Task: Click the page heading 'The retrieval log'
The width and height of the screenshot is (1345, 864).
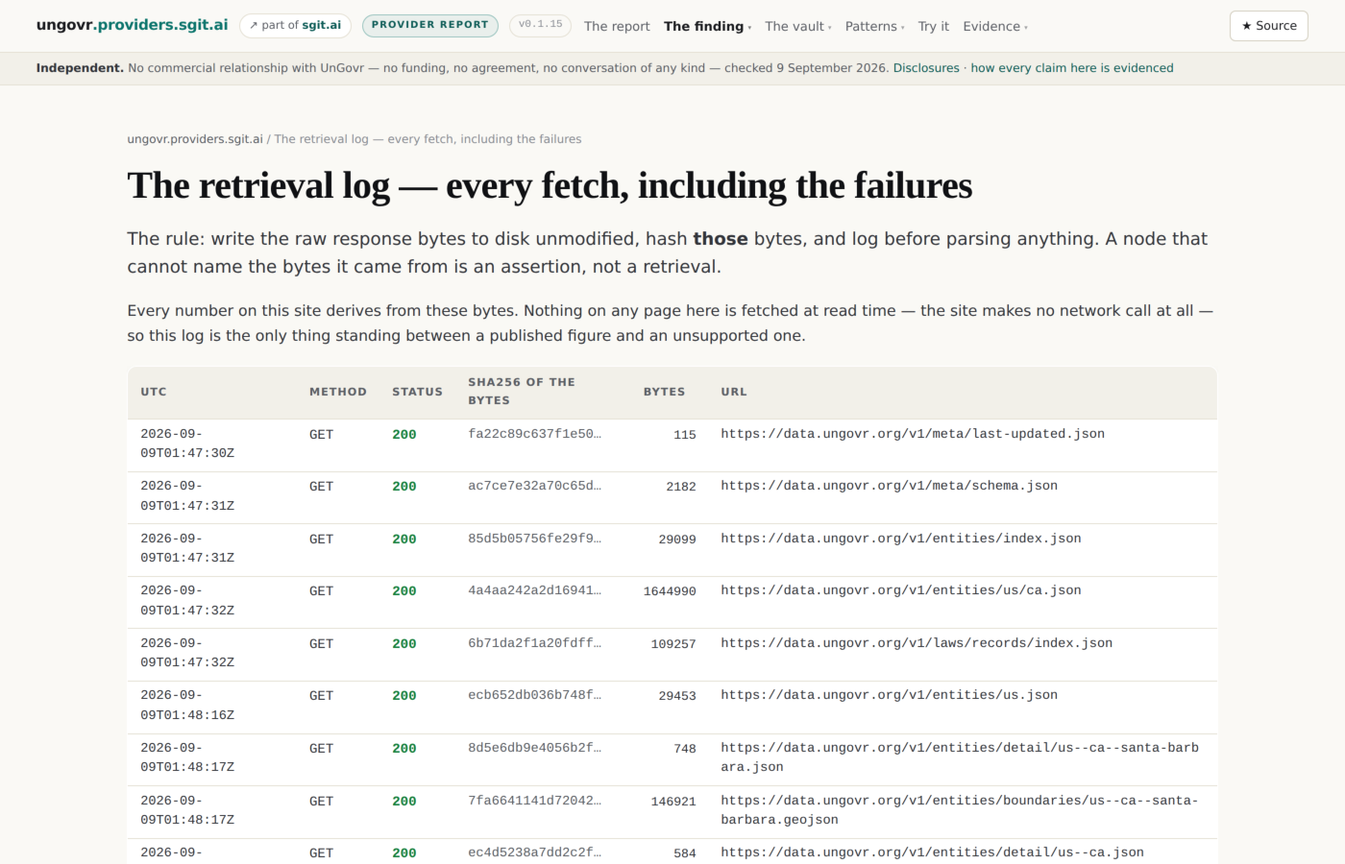Action: pos(550,185)
